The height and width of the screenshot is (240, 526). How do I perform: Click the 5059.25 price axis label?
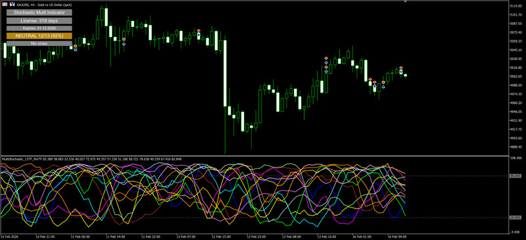(516, 41)
